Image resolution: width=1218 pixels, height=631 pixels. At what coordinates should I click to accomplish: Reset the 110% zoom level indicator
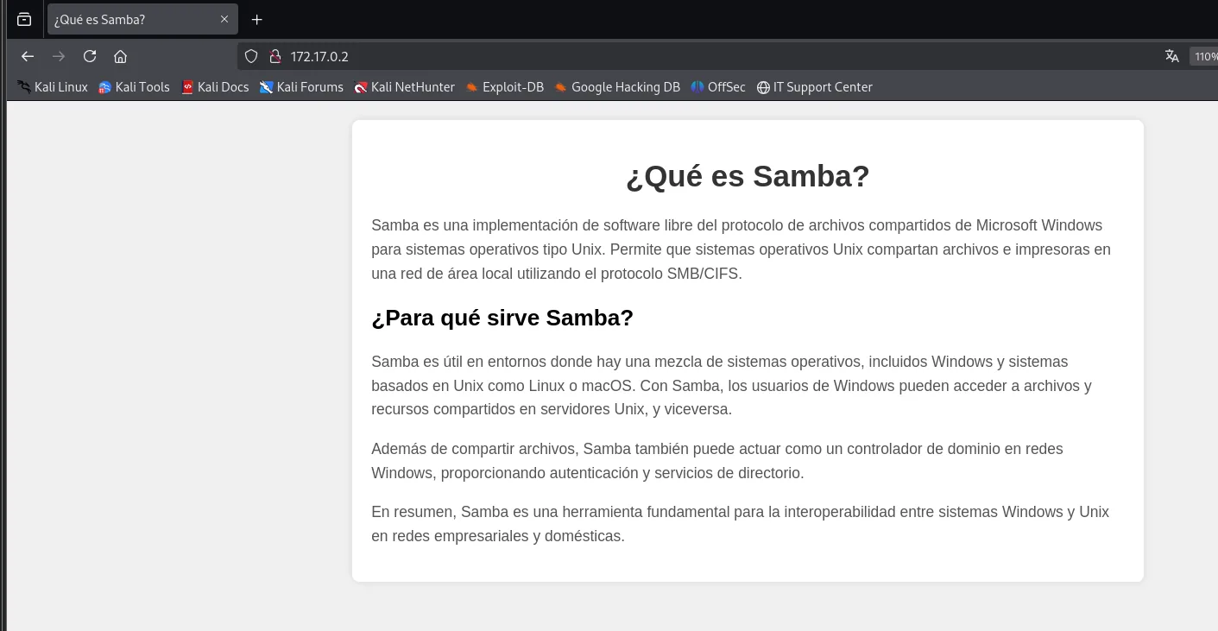[1204, 56]
